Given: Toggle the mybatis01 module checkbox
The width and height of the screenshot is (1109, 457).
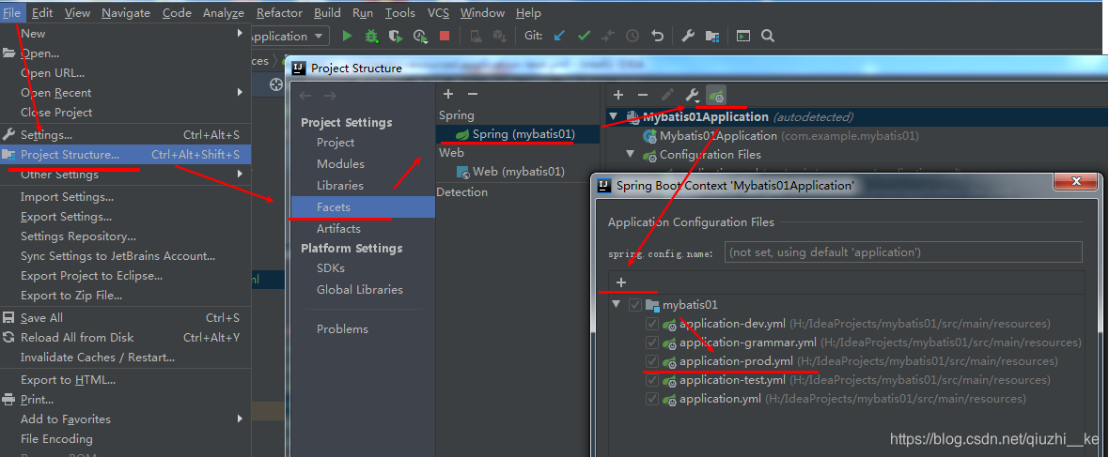Looking at the screenshot, I should click(x=634, y=305).
